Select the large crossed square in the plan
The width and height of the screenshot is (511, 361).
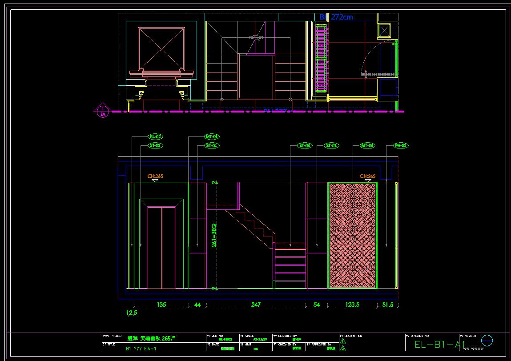pyautogui.click(x=161, y=48)
